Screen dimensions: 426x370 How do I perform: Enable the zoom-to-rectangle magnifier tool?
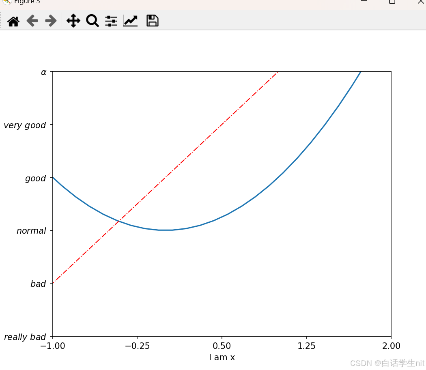[92, 21]
